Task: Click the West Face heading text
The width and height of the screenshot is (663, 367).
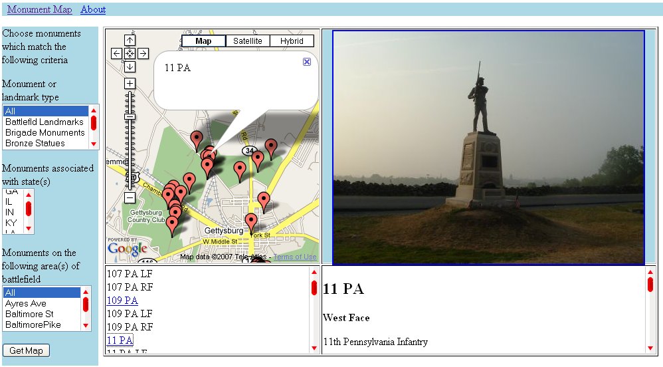Action: (x=346, y=318)
